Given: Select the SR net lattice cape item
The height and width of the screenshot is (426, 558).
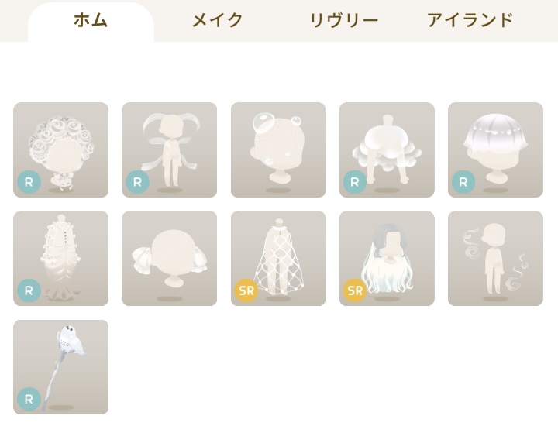Looking at the screenshot, I should [278, 258].
